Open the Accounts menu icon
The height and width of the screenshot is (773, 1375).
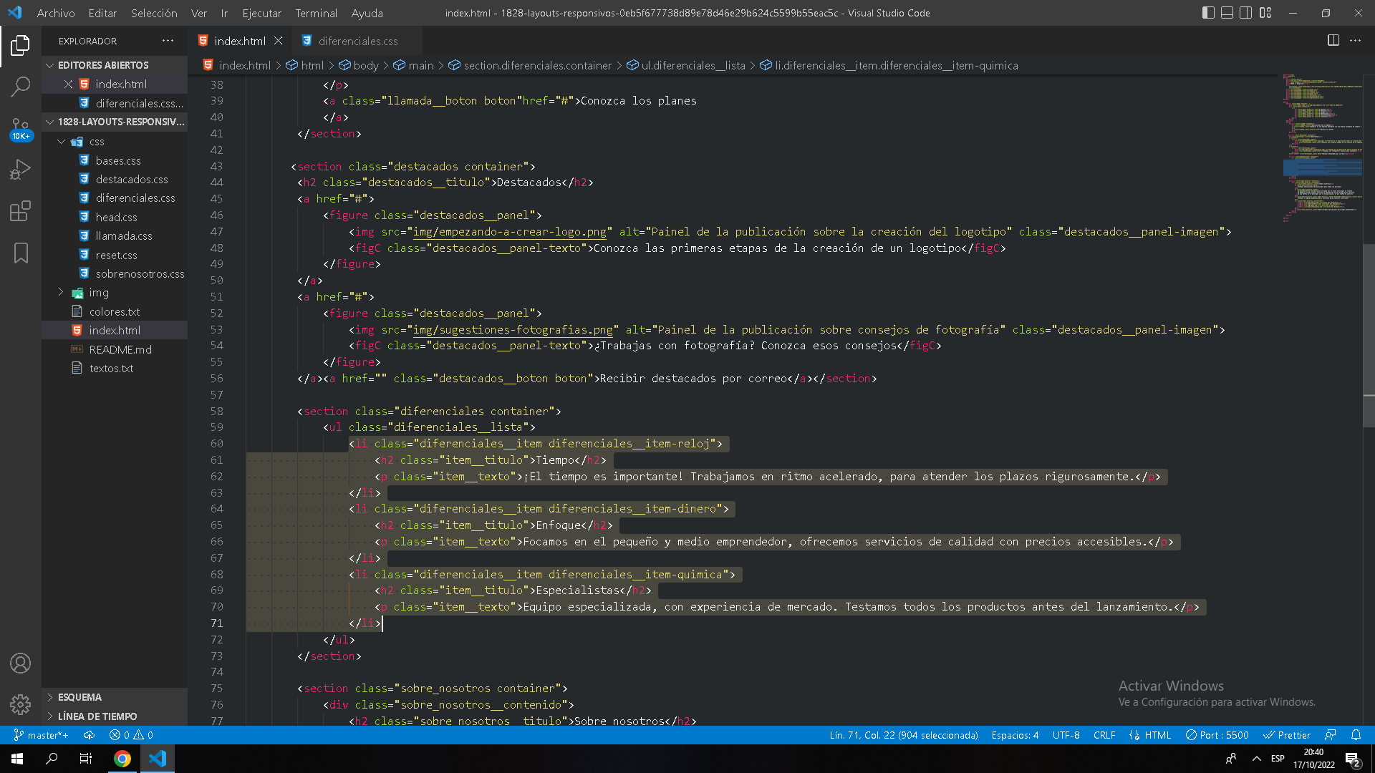(x=20, y=663)
